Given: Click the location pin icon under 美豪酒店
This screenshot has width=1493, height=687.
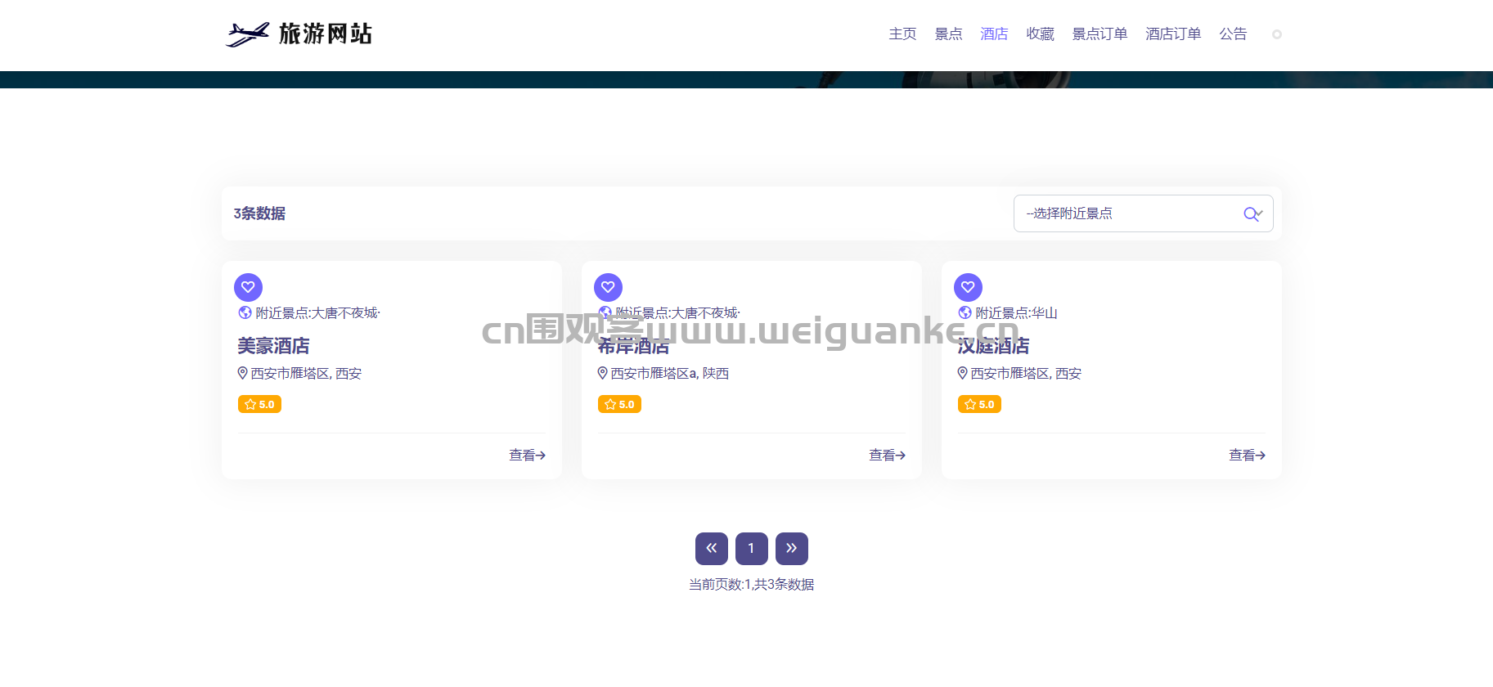Looking at the screenshot, I should [x=242, y=373].
